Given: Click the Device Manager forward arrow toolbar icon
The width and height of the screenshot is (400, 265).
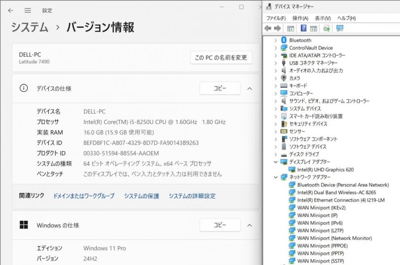Looking at the screenshot, I should (277, 28).
